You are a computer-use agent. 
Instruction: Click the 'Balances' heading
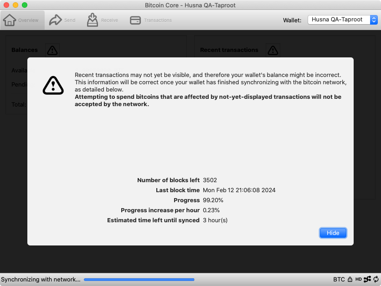25,50
